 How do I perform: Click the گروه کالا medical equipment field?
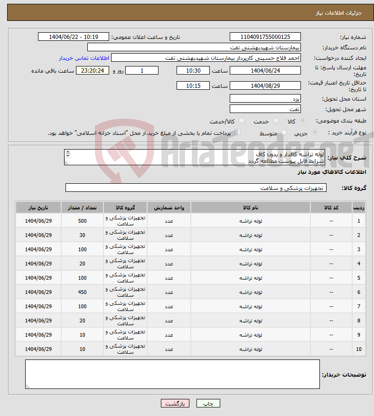(196, 188)
